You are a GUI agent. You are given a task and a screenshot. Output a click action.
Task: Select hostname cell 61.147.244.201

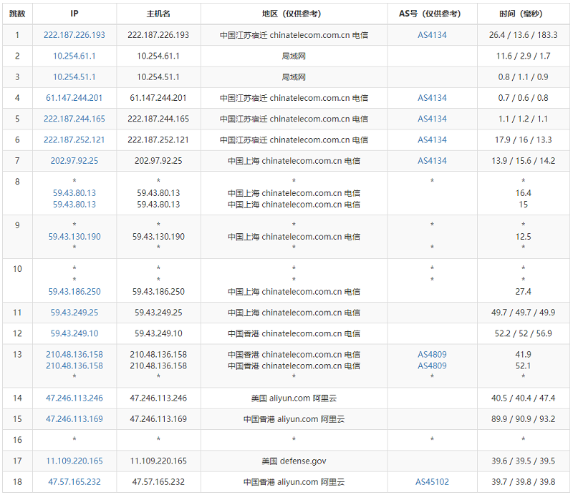click(158, 98)
